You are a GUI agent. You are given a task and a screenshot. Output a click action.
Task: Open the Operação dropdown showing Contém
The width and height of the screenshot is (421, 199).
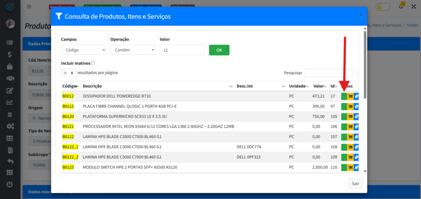click(133, 50)
